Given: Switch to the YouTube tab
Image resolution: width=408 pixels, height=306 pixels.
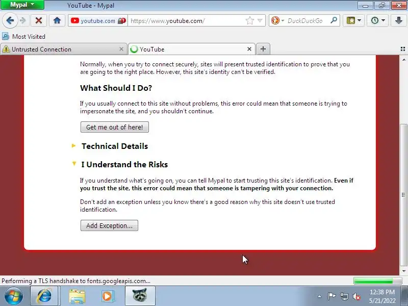Looking at the screenshot, I should [x=191, y=49].
